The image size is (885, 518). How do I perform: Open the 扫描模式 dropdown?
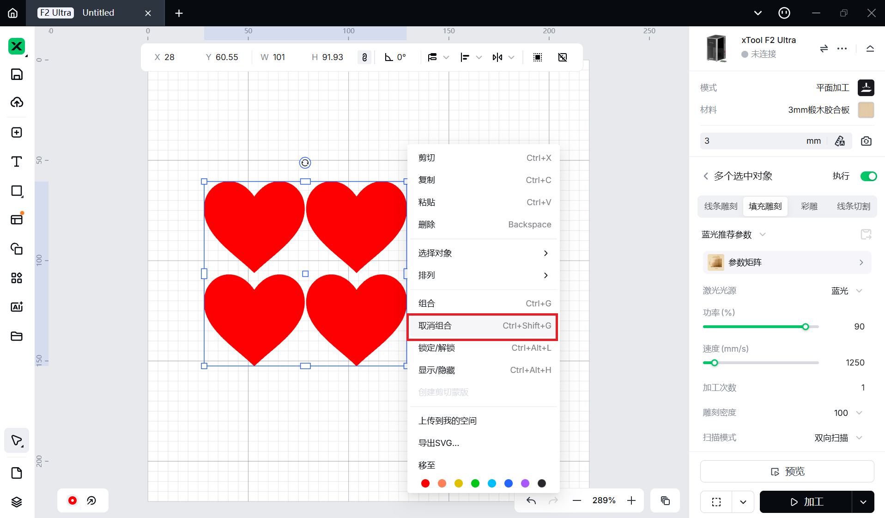(838, 438)
